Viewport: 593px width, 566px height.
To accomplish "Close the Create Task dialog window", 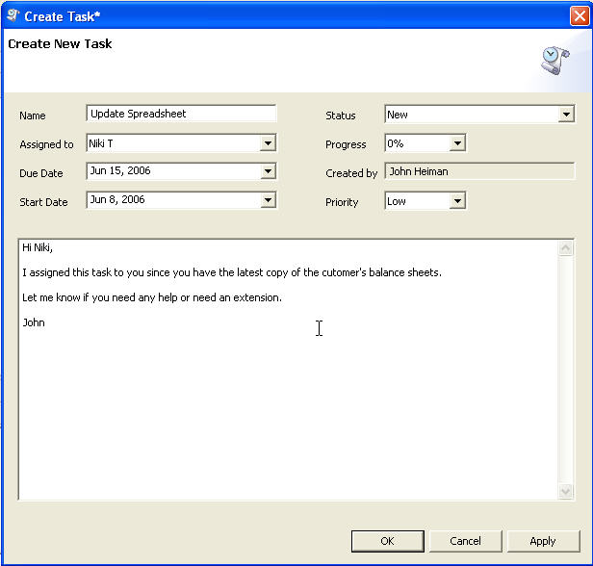I will pyautogui.click(x=579, y=15).
